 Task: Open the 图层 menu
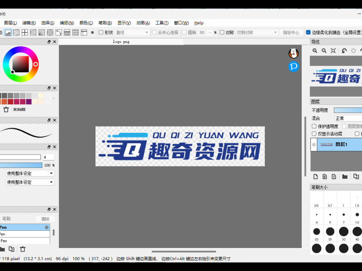coord(10,23)
